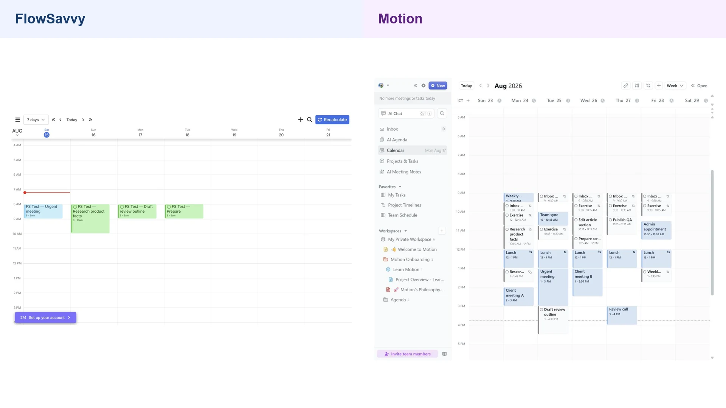Expand the AUG month picker in FlowSavvy
Screen dimensions: 726x408
pyautogui.click(x=17, y=132)
